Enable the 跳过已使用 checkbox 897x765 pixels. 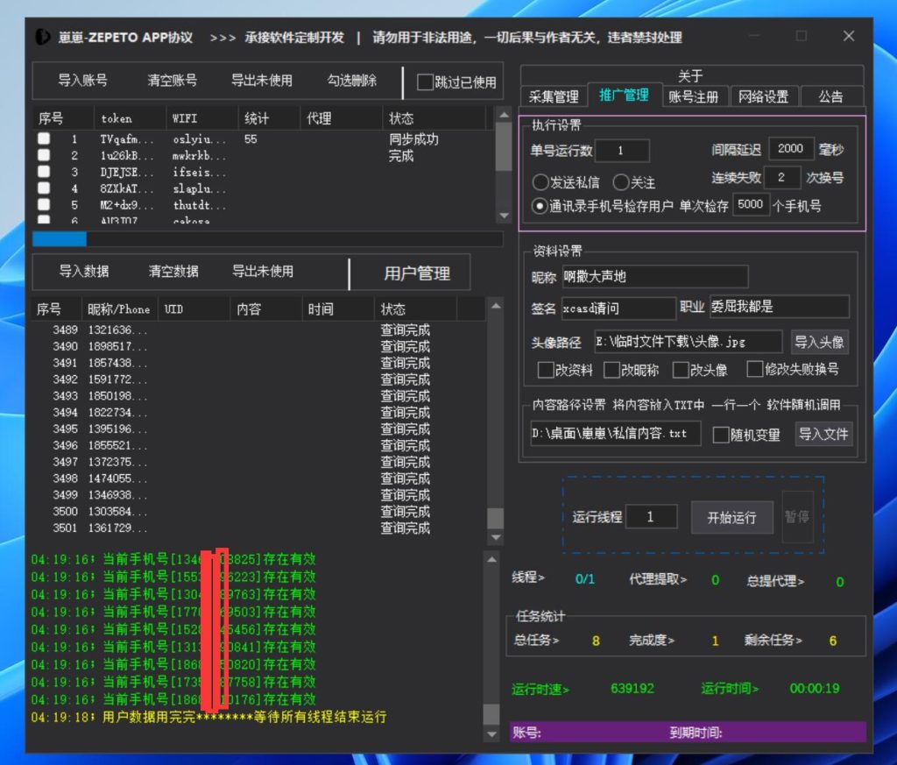pos(427,81)
